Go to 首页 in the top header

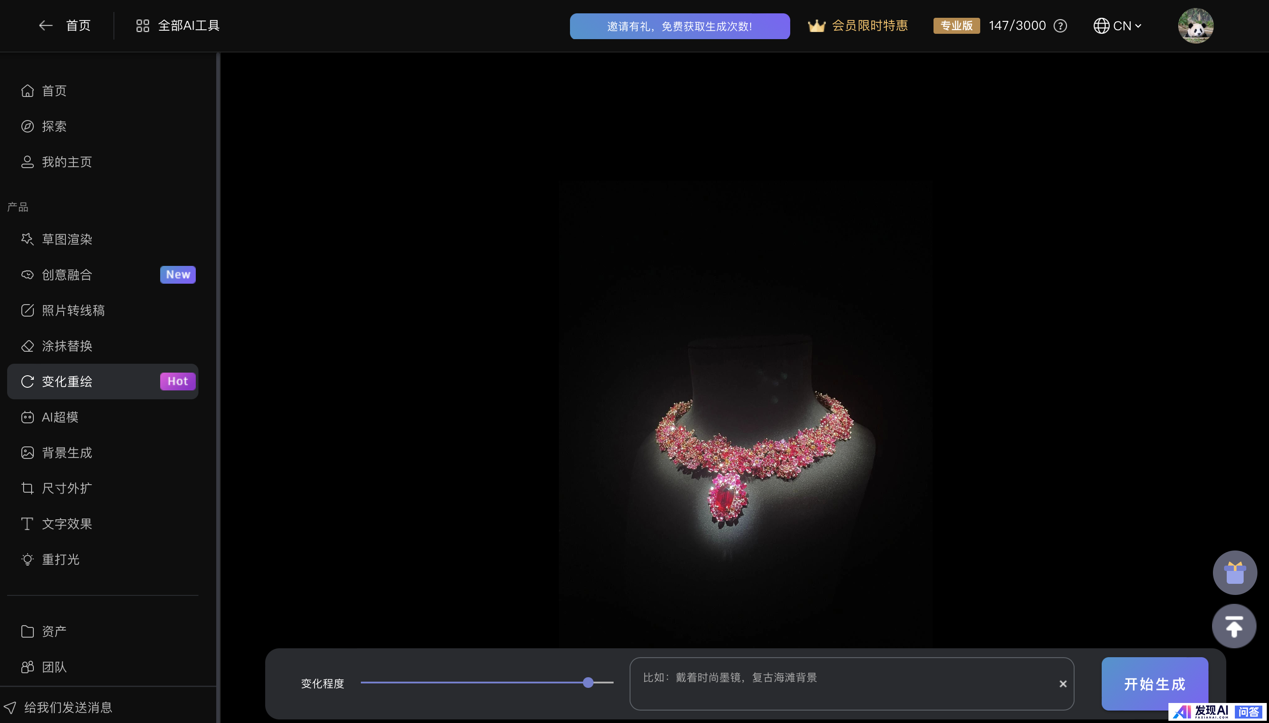78,25
